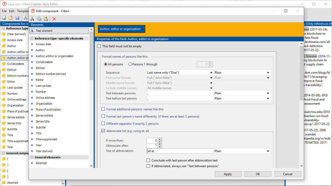This screenshot has height=186, width=332.
Task: Click Text before last person input field
Action: 180,98
